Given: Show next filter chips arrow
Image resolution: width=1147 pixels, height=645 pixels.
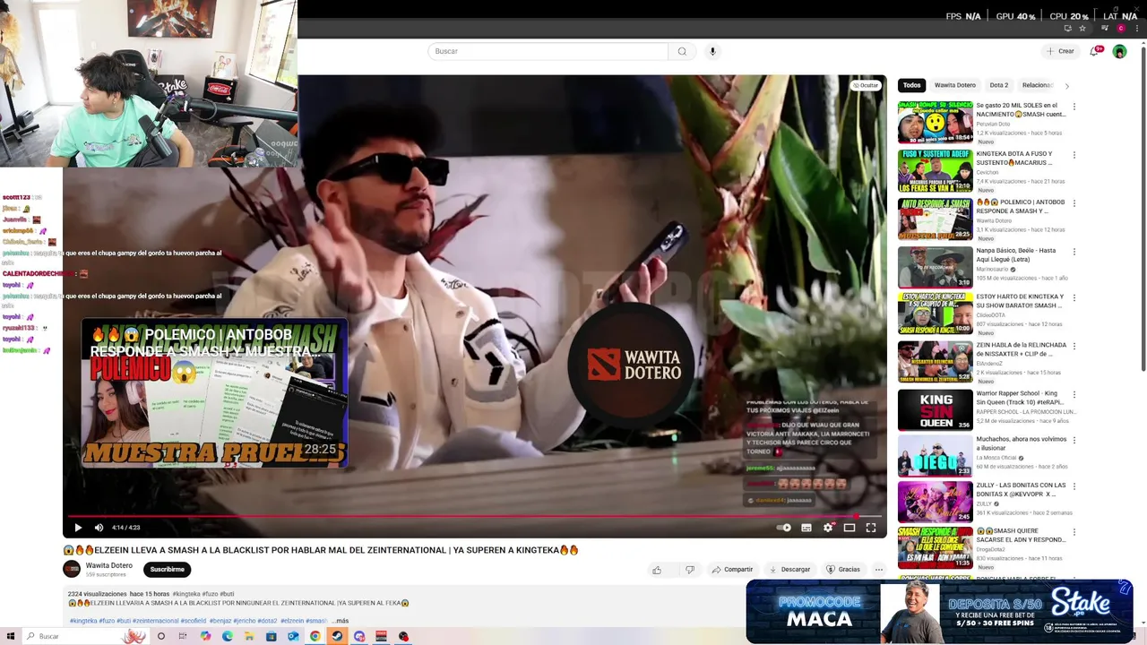Looking at the screenshot, I should (1066, 86).
